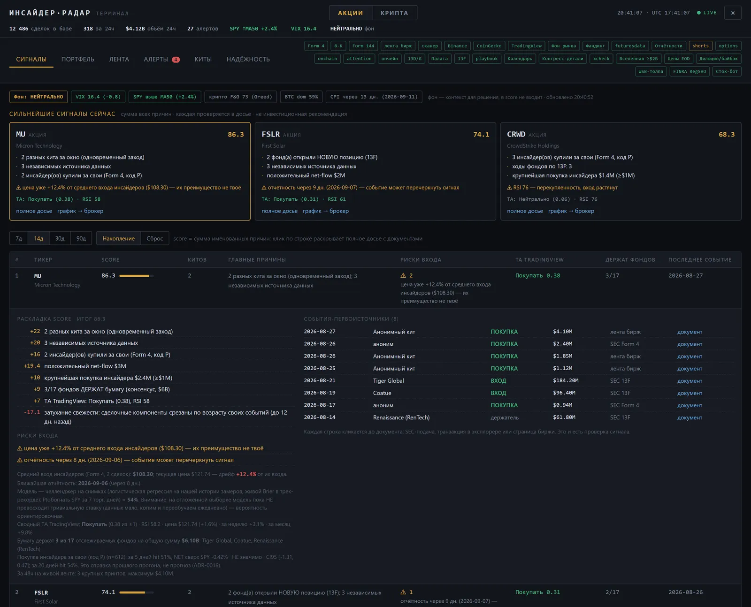Screen dimensions: 751x607
Task: Select the 7д period
Action: point(19,238)
